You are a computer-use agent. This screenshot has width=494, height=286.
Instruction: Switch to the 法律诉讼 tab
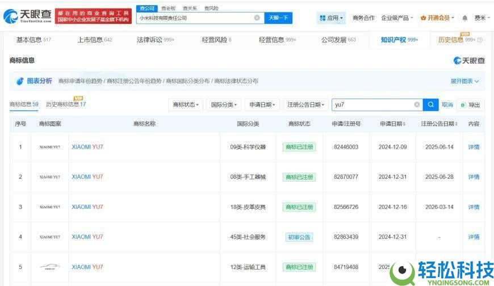pyautogui.click(x=156, y=40)
